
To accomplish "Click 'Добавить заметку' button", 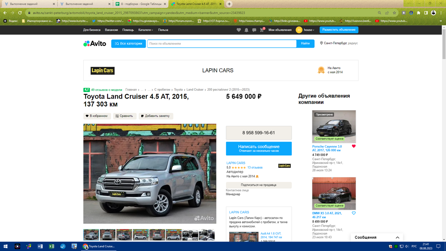I will 156,116.
